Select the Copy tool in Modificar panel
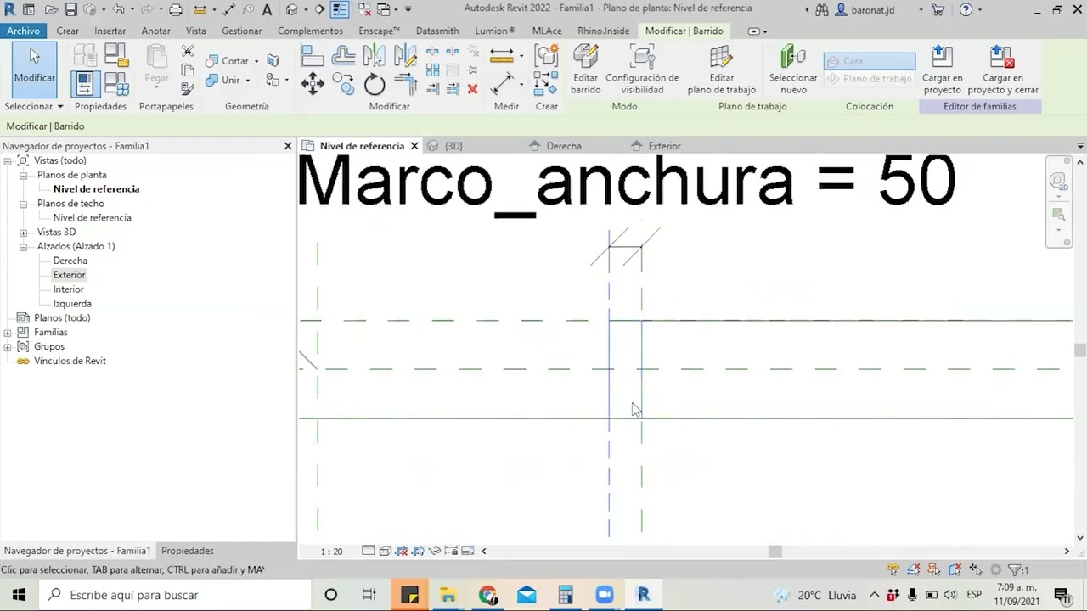Image resolution: width=1087 pixels, height=611 pixels. point(343,84)
